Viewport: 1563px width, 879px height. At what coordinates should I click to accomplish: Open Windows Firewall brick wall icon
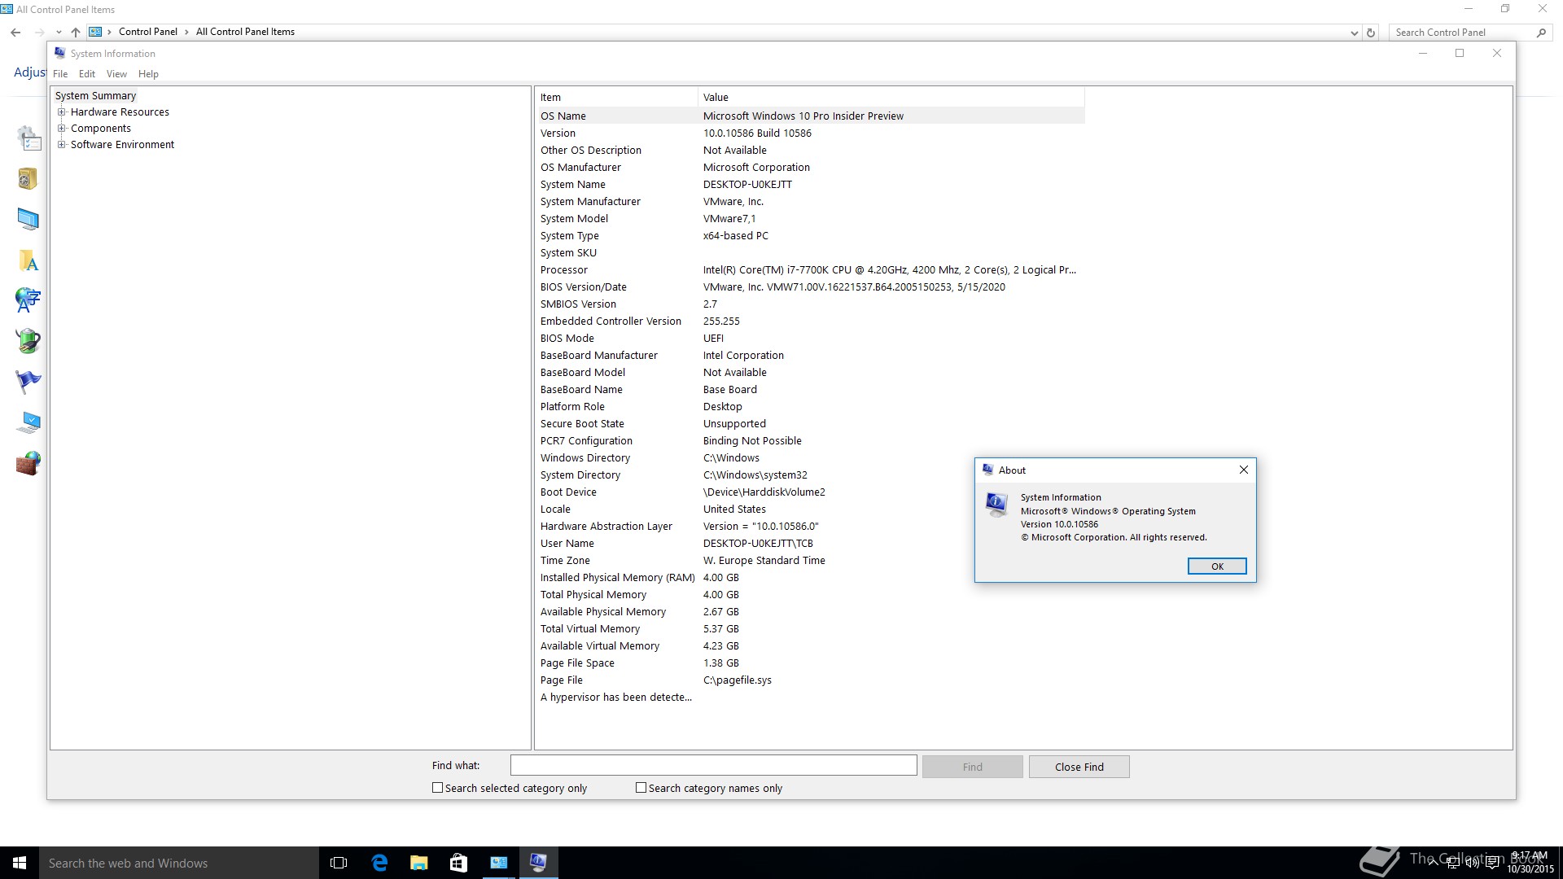(28, 464)
